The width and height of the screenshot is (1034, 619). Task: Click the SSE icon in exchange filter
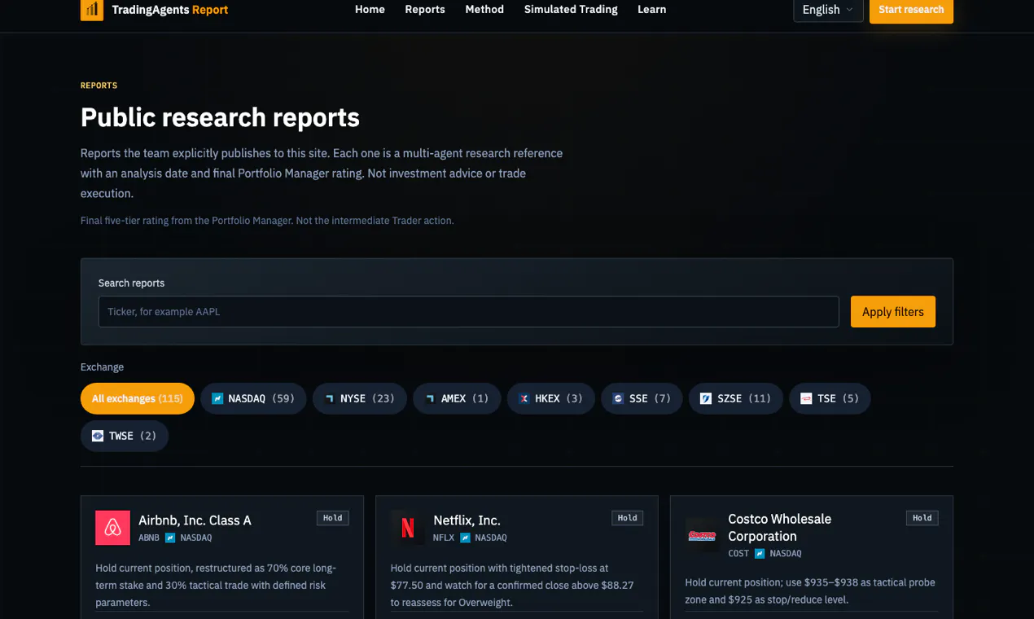[x=618, y=399]
